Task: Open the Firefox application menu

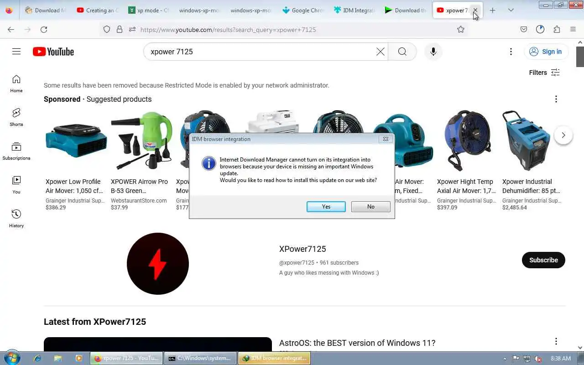Action: 573,29
